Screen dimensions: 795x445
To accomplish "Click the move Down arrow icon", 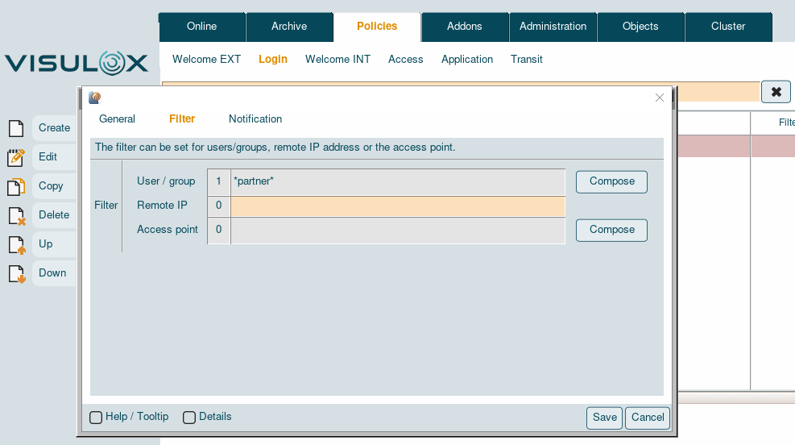I will tap(16, 274).
